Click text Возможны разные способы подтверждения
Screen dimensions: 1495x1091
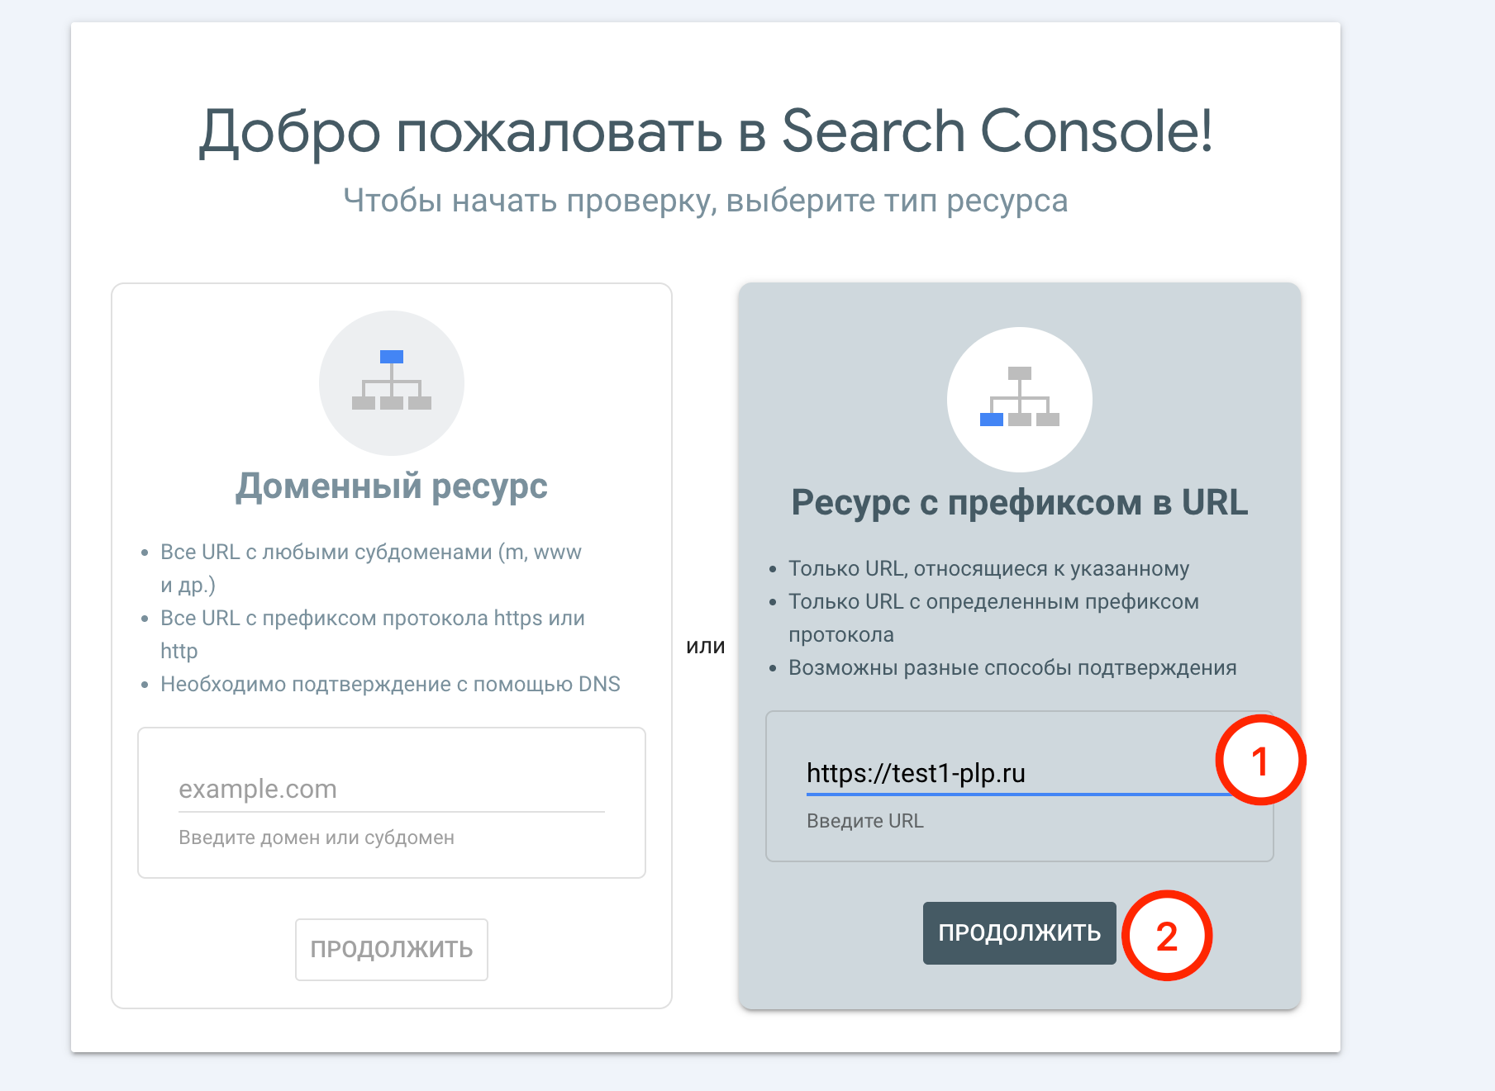pyautogui.click(x=1012, y=667)
